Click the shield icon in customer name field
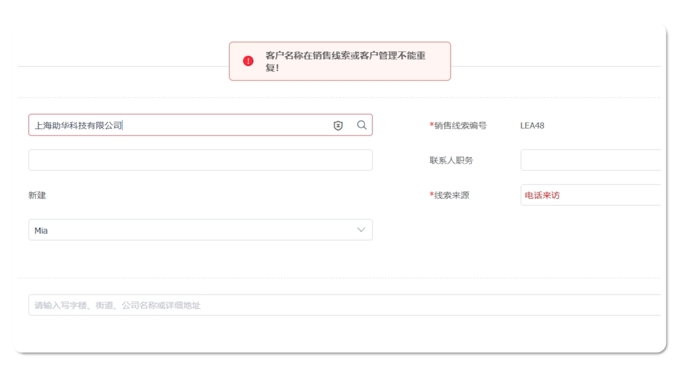 click(338, 125)
